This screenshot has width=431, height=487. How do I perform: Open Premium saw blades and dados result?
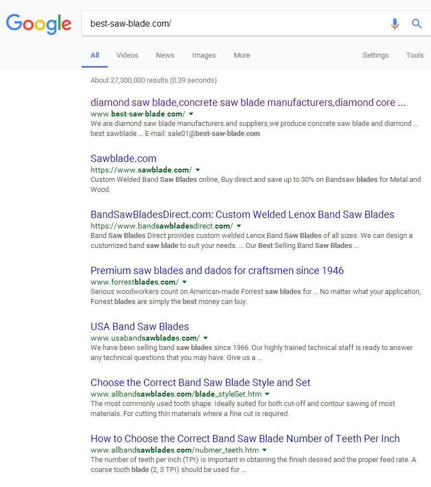pyautogui.click(x=217, y=271)
